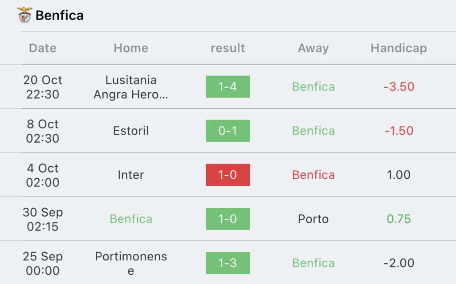
Task: Open the Benfica team title
Action: [60, 16]
